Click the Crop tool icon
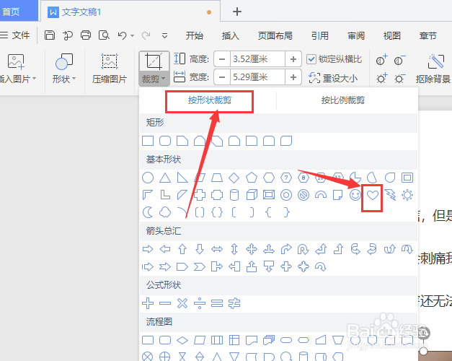The width and height of the screenshot is (452, 361). 154,61
